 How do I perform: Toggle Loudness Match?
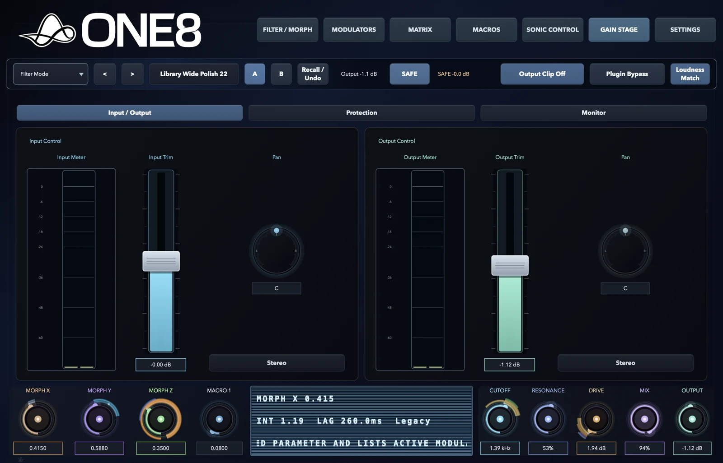pyautogui.click(x=690, y=74)
